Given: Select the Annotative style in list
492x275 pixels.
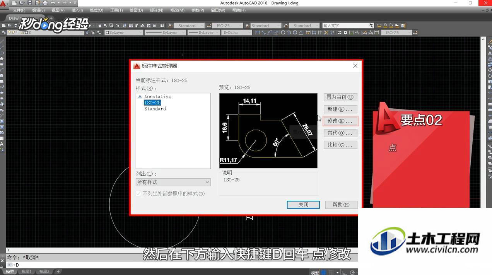Looking at the screenshot, I should pos(157,97).
